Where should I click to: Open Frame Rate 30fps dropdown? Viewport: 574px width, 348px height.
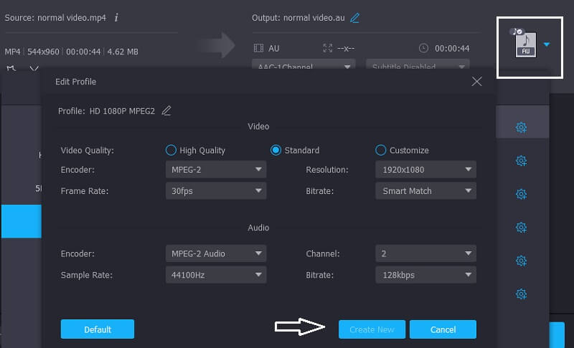(x=216, y=190)
